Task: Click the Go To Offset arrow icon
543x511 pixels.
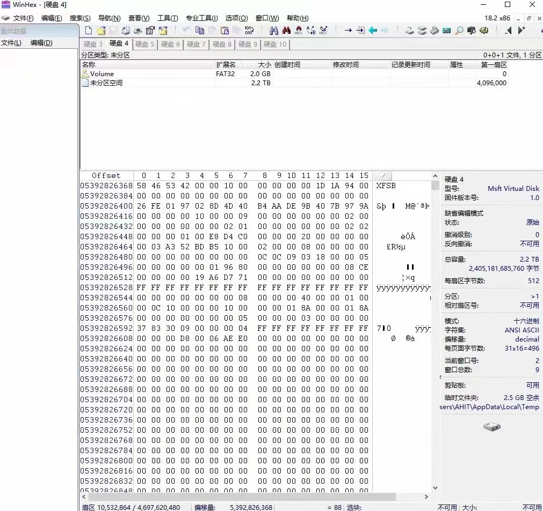Action: (348, 31)
